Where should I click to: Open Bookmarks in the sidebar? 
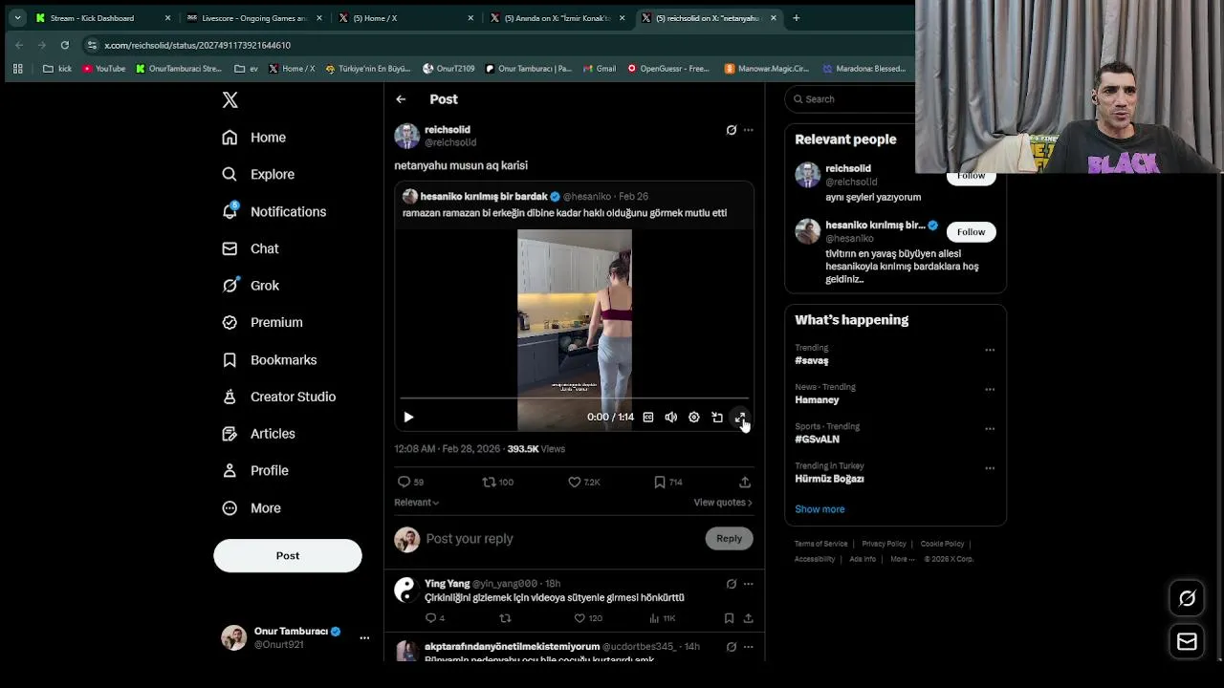tap(270, 360)
